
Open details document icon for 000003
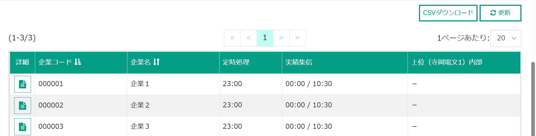23,127
